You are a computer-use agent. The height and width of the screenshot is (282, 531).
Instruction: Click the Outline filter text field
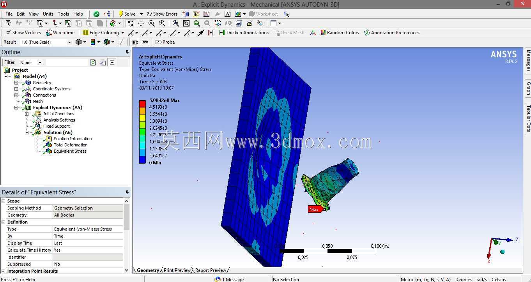click(67, 62)
